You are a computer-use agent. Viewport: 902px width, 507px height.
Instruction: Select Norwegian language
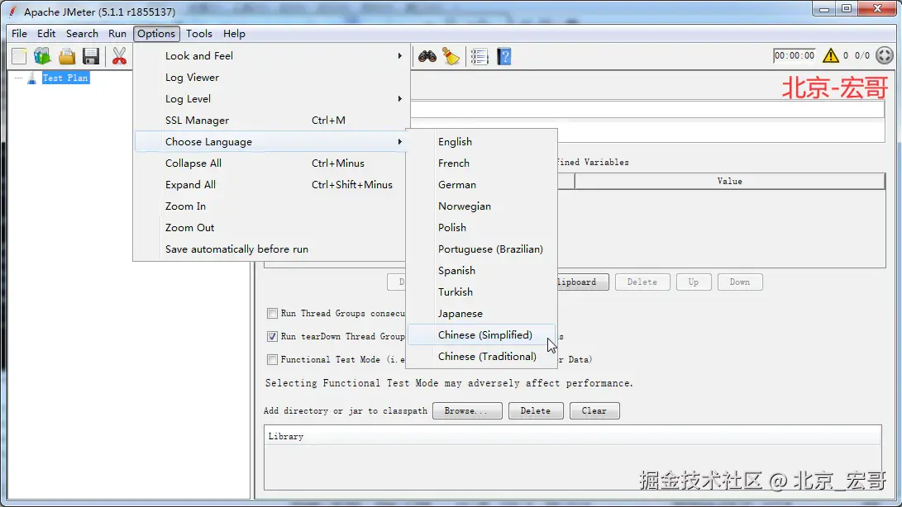point(481,206)
